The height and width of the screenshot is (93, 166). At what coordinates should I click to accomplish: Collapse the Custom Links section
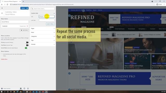point(43,13)
